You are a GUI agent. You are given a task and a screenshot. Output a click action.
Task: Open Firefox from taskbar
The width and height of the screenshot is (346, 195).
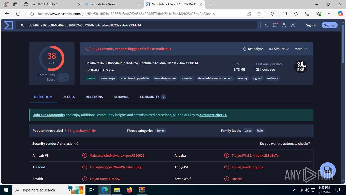coord(129,190)
